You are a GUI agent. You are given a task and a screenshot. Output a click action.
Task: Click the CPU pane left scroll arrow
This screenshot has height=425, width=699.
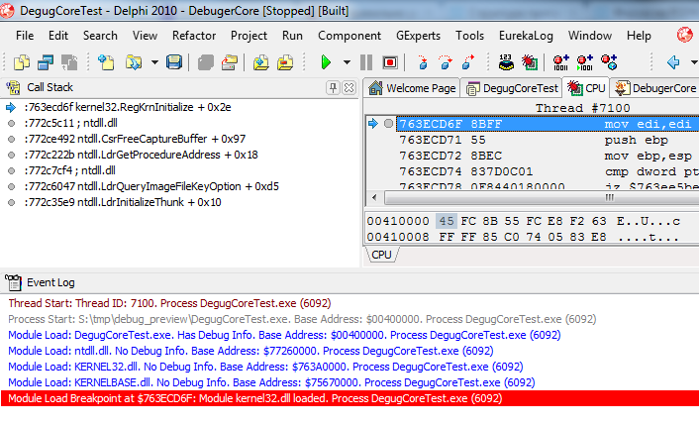pos(374,197)
